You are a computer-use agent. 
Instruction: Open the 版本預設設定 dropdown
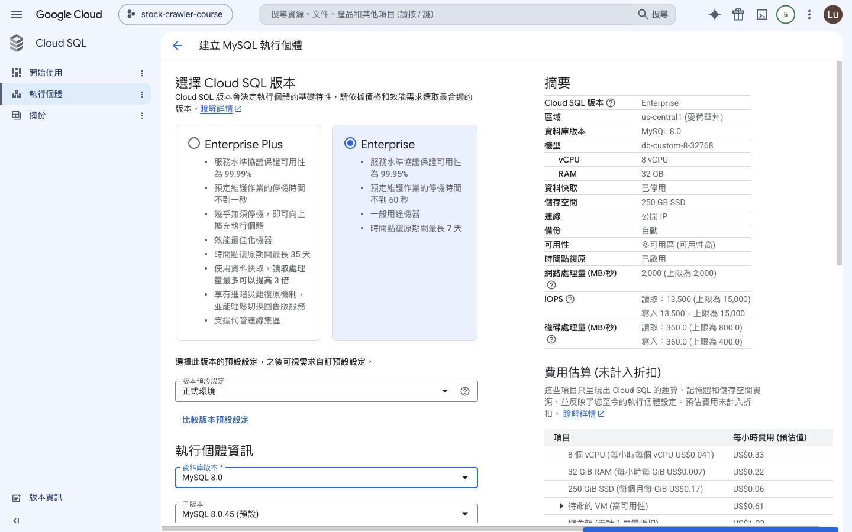(327, 391)
